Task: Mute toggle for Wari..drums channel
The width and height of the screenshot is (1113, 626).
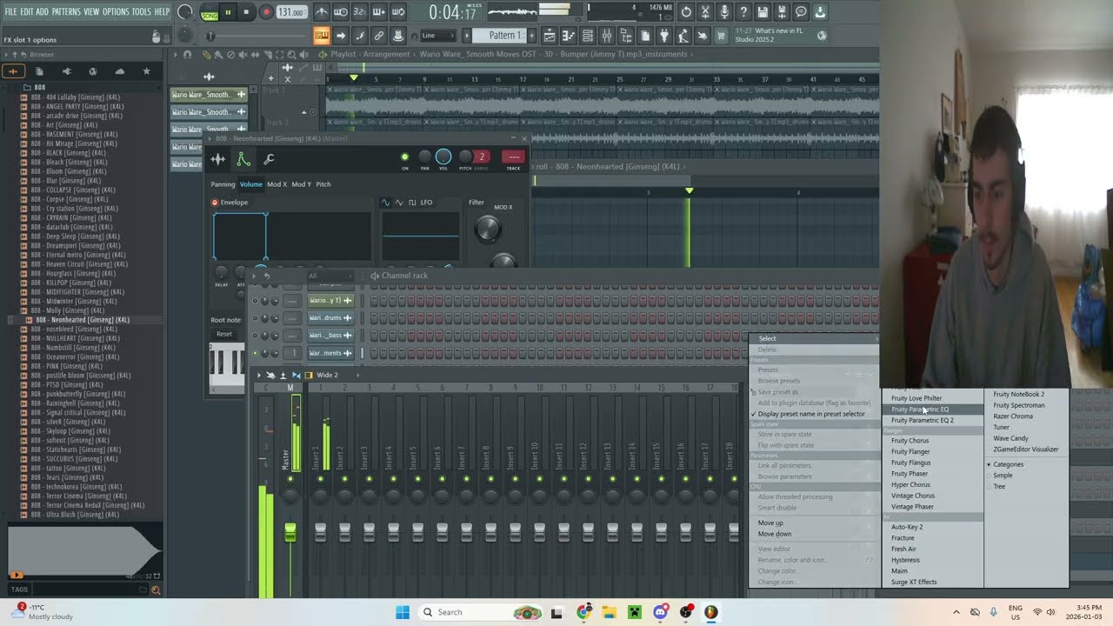Action: pos(255,318)
